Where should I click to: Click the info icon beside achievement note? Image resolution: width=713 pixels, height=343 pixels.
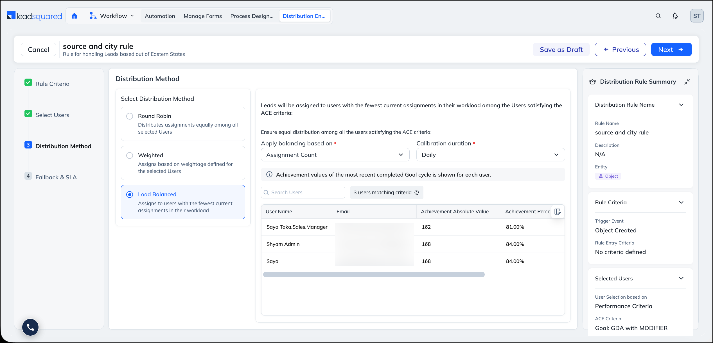(269, 175)
